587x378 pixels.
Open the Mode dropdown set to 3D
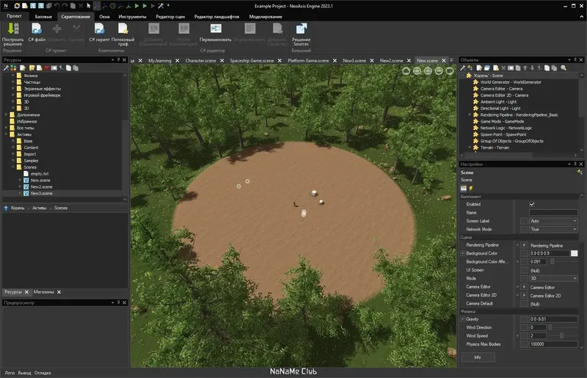[553, 278]
